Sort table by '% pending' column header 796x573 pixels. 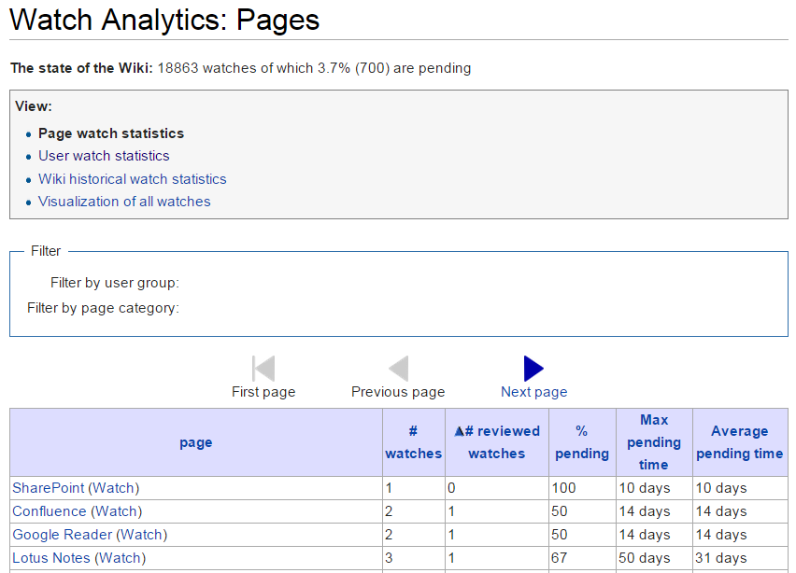tap(582, 442)
